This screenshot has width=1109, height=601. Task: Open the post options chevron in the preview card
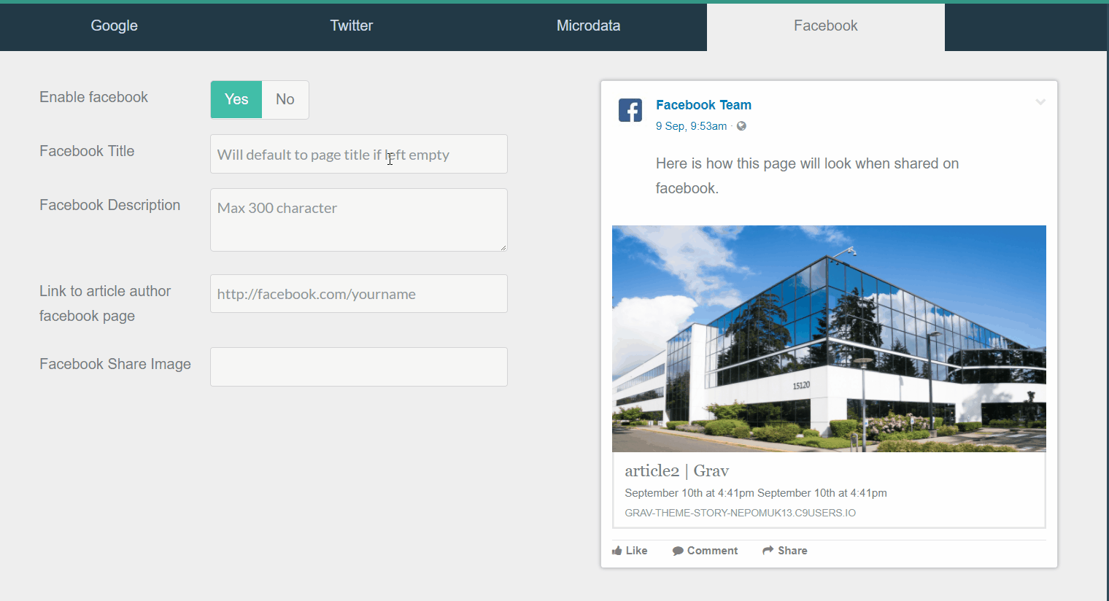[1040, 102]
